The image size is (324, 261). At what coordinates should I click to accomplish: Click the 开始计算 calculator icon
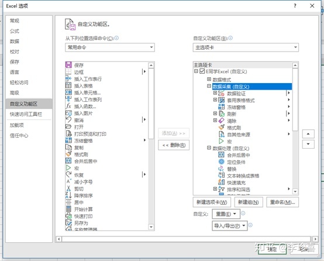pos(68,209)
